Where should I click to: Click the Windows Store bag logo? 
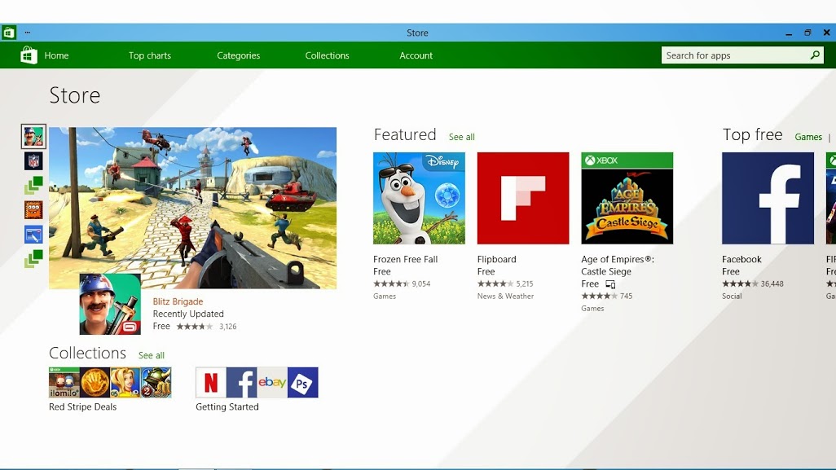tap(29, 55)
